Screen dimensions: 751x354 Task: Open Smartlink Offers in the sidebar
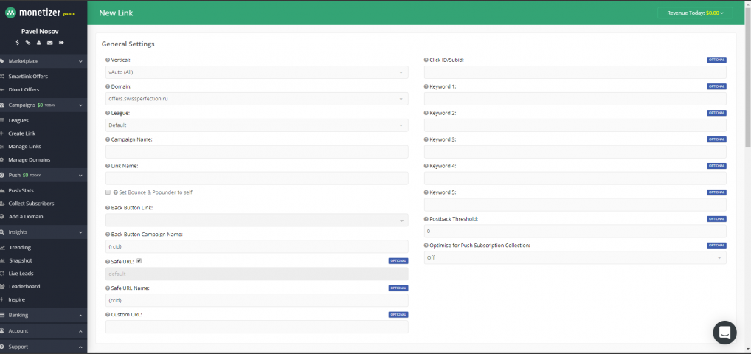click(28, 76)
